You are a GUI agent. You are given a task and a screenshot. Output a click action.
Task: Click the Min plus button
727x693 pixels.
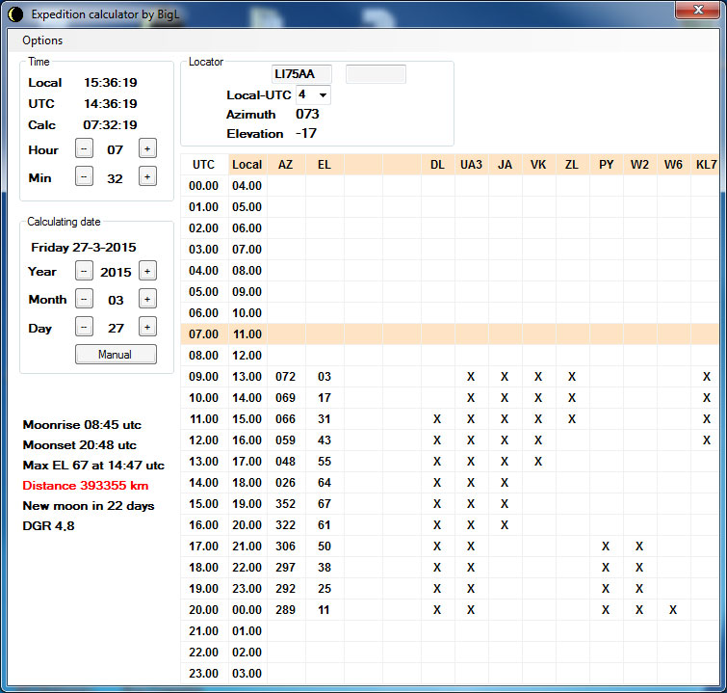tap(147, 177)
